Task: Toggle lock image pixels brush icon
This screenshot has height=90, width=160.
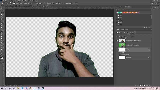Action: [x=121, y=37]
